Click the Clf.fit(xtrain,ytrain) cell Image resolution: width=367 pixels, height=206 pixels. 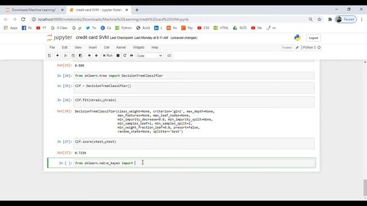point(194,102)
